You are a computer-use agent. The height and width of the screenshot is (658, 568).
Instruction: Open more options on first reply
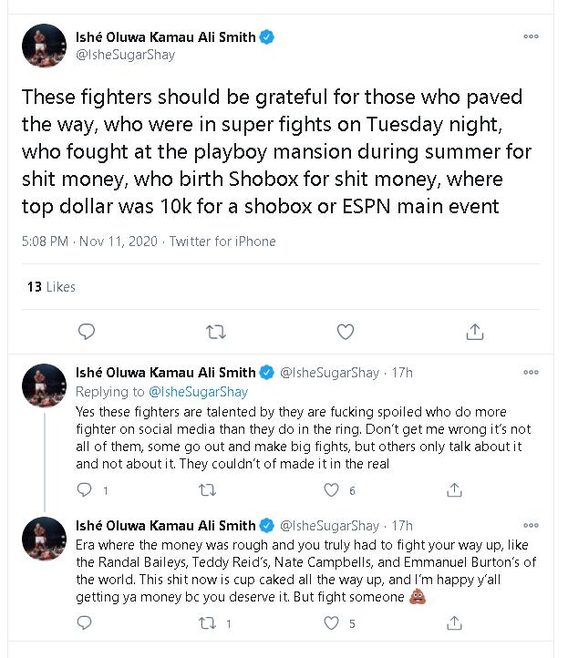point(531,373)
